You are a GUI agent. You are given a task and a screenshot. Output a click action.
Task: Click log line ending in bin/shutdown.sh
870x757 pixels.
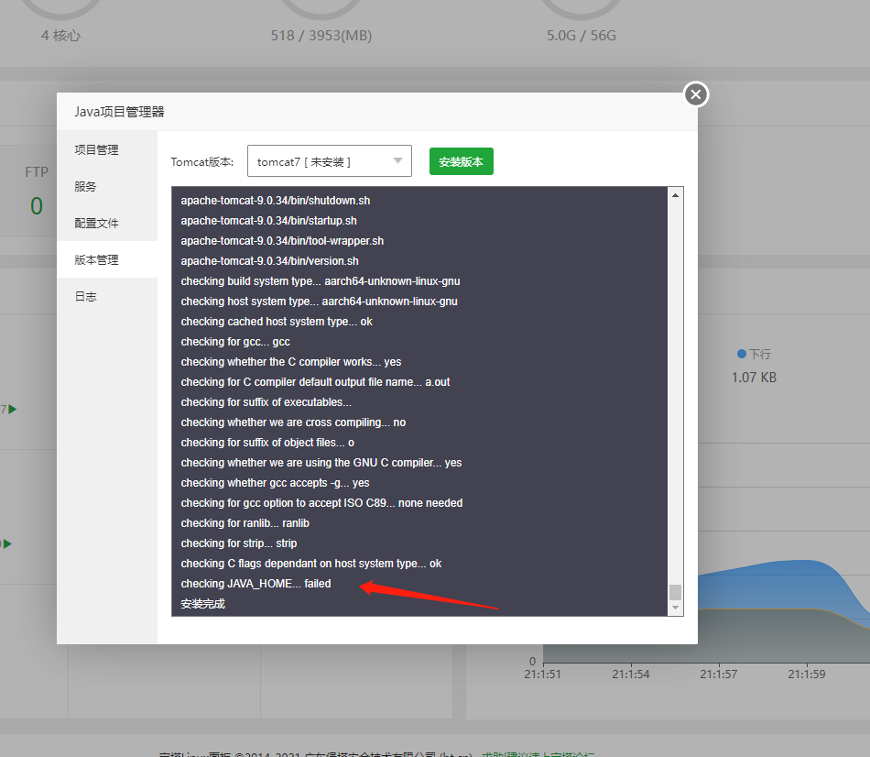pyautogui.click(x=276, y=201)
